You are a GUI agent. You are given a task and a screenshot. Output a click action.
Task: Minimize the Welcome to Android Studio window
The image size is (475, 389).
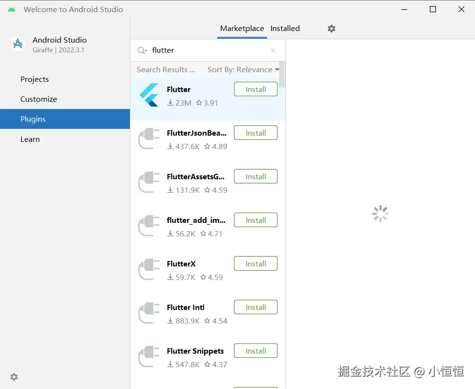pyautogui.click(x=404, y=9)
